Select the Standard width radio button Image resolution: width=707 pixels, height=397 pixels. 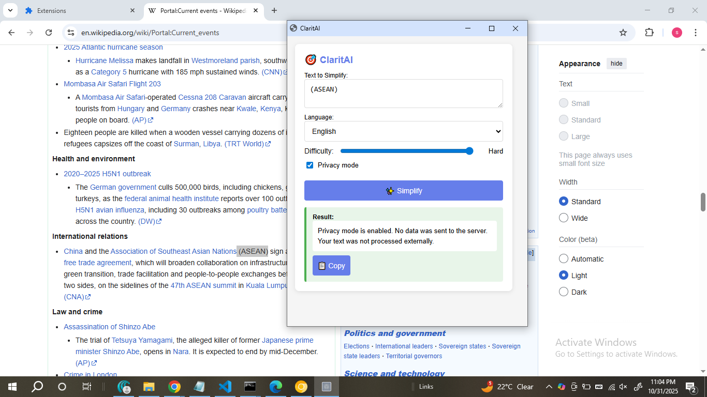[x=564, y=201]
